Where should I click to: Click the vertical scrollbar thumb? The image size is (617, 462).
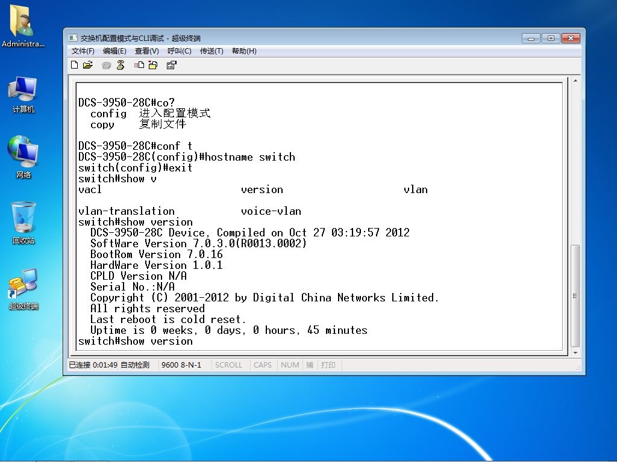click(575, 296)
